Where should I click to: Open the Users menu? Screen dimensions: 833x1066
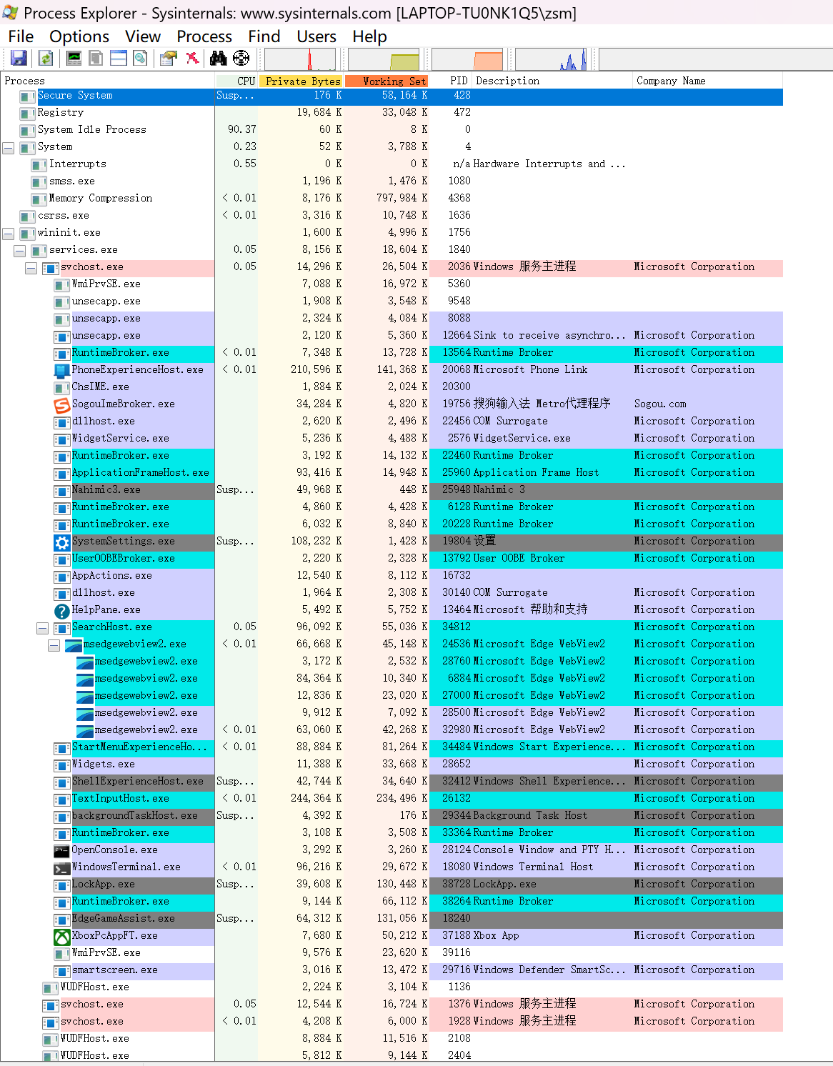(316, 36)
